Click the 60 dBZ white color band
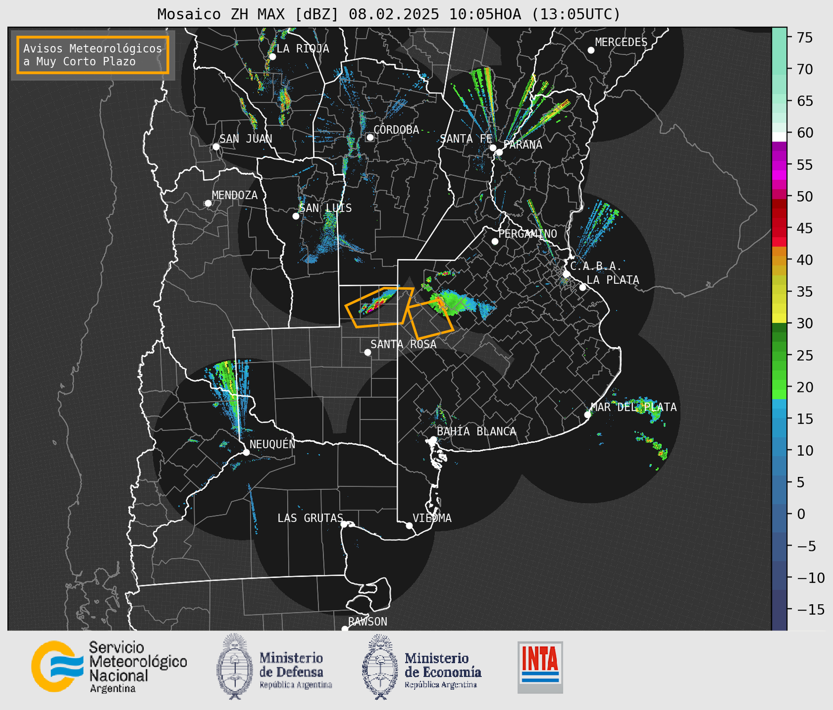 click(779, 136)
